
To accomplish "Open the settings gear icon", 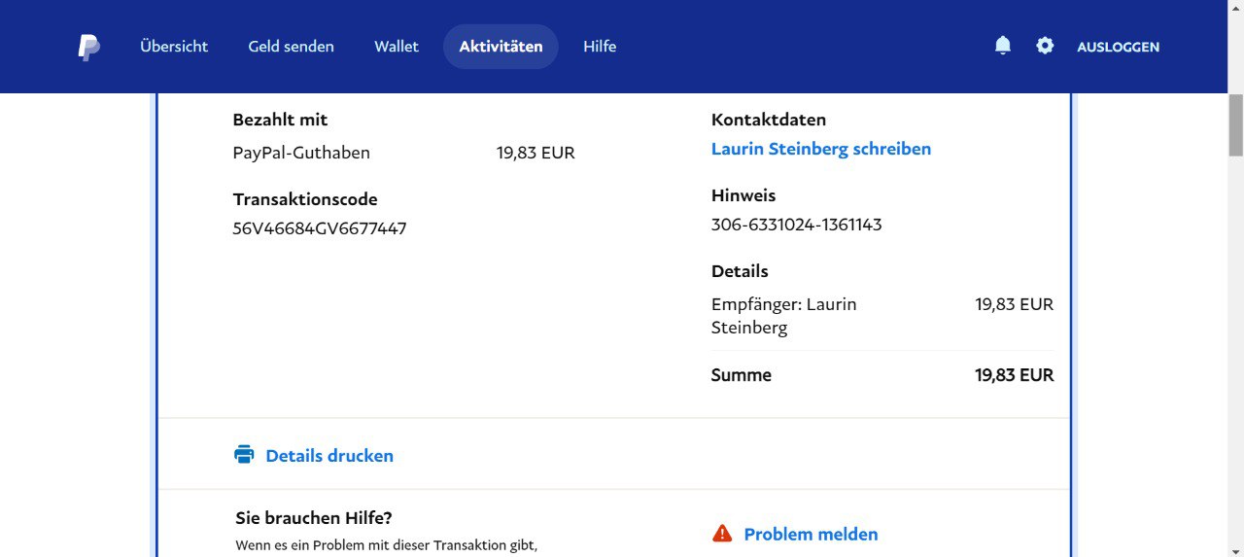I will pos(1045,46).
